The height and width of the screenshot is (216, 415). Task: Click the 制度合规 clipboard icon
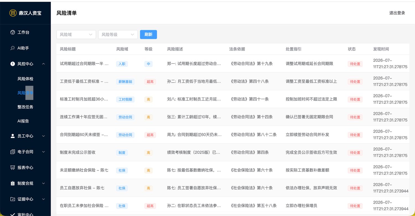12,183
